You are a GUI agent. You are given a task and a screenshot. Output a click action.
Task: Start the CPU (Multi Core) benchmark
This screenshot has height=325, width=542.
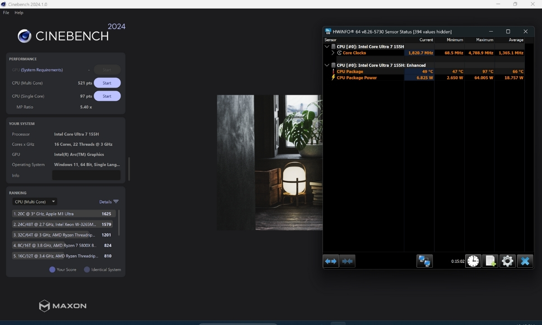click(107, 83)
